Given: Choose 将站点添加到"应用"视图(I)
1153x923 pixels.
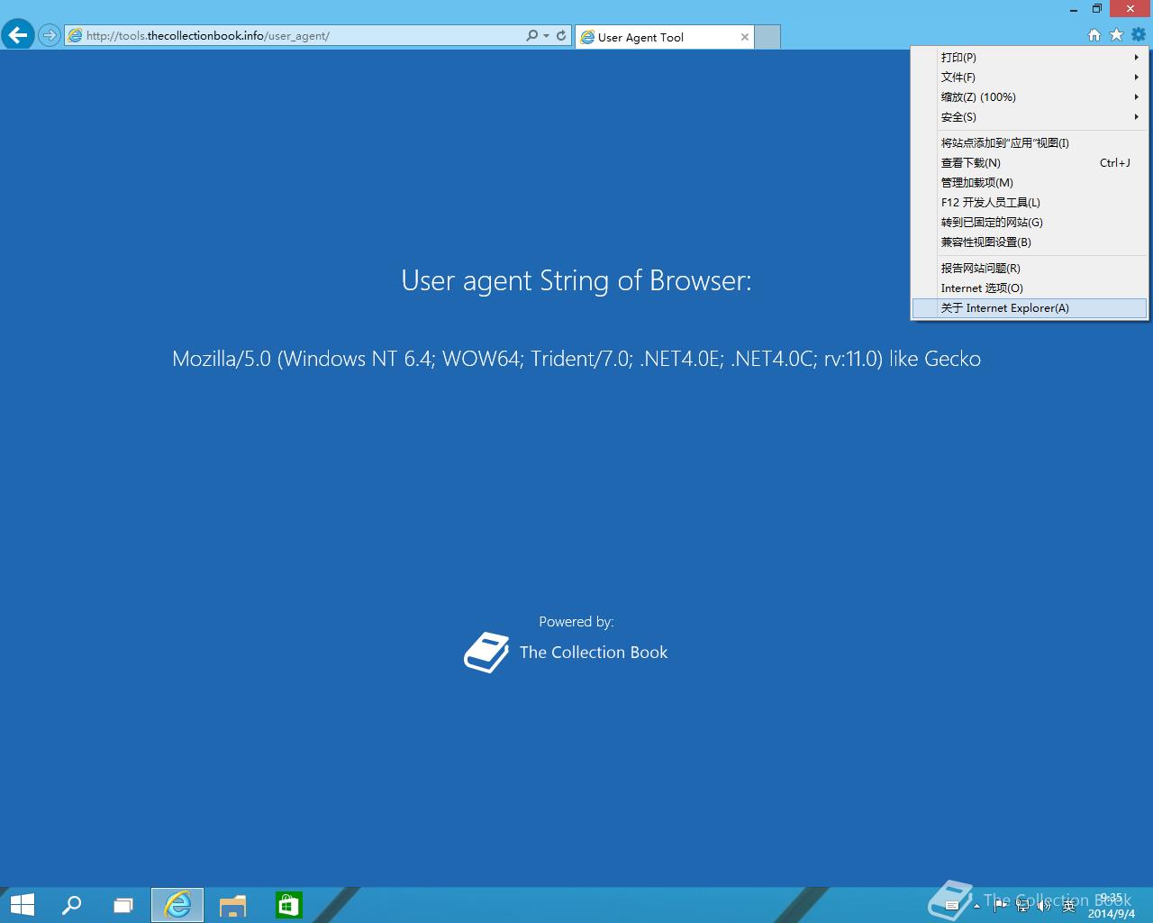Looking at the screenshot, I should click(x=1030, y=142).
